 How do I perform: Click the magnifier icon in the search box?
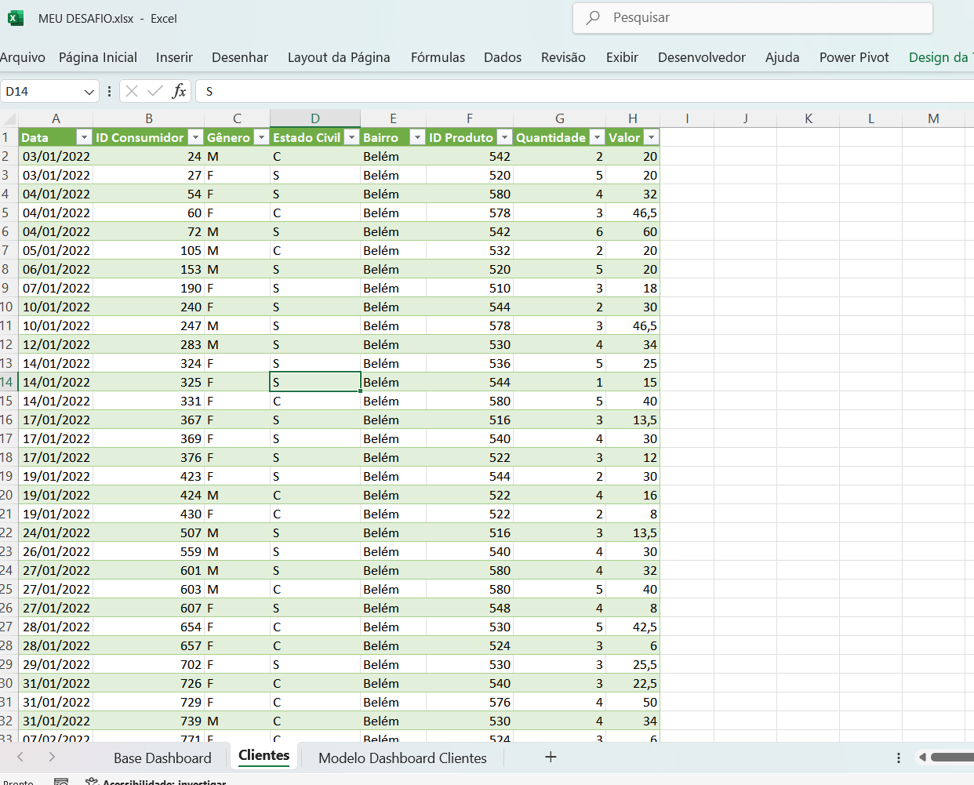594,17
